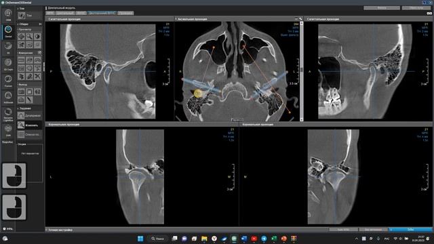
Task: Select the brightness/contrast windowing tool
Action: [x=37, y=37]
